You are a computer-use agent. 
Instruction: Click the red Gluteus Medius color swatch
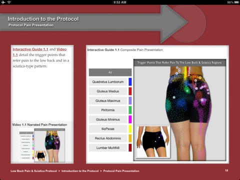pyautogui.click(x=130, y=91)
